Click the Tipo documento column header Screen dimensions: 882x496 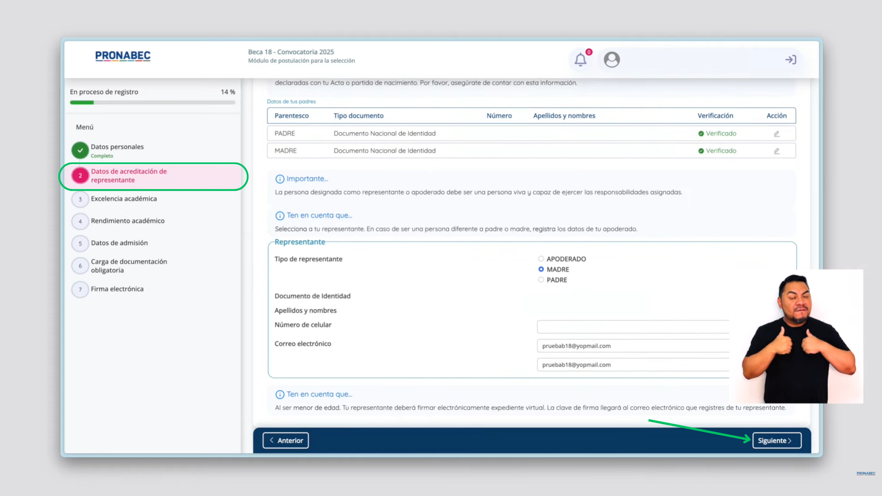click(358, 116)
